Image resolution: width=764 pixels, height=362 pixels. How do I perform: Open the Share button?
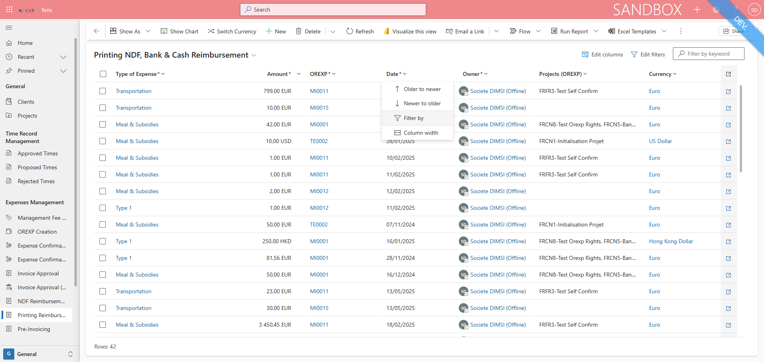736,31
